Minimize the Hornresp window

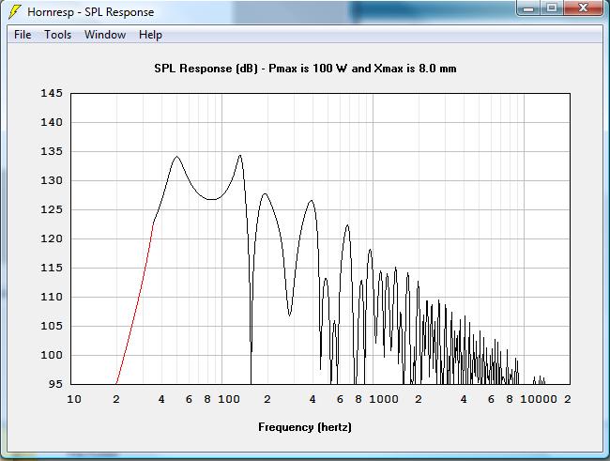[528, 8]
